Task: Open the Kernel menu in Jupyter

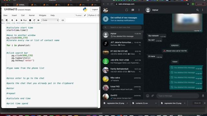Action: tap(32, 15)
